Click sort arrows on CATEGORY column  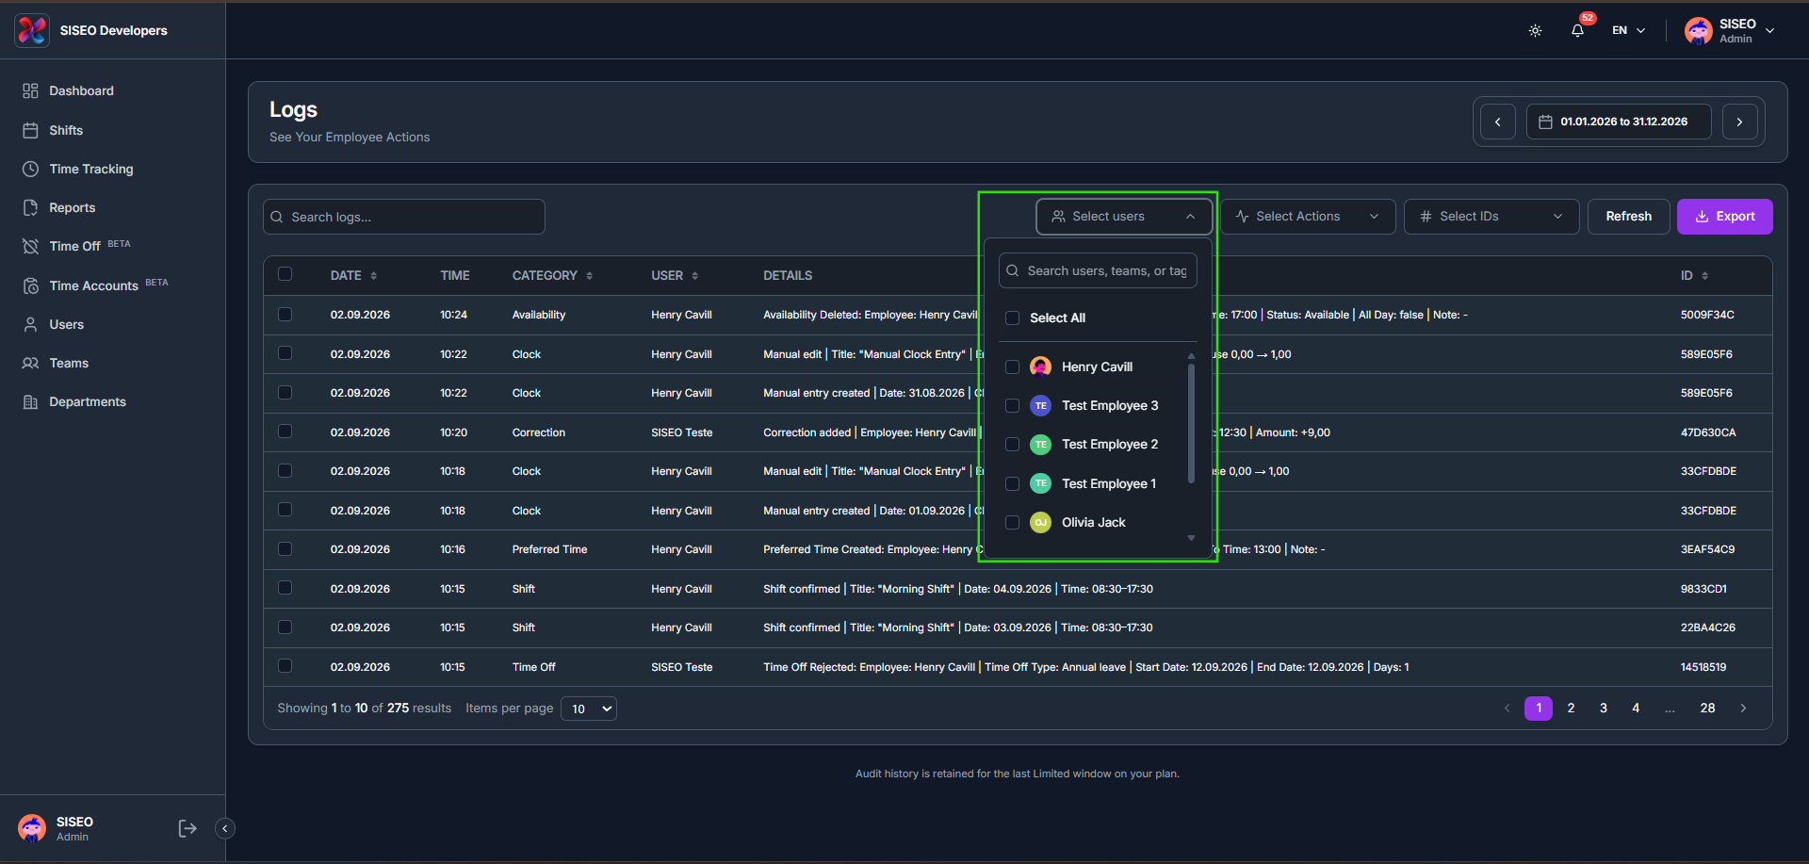(590, 275)
